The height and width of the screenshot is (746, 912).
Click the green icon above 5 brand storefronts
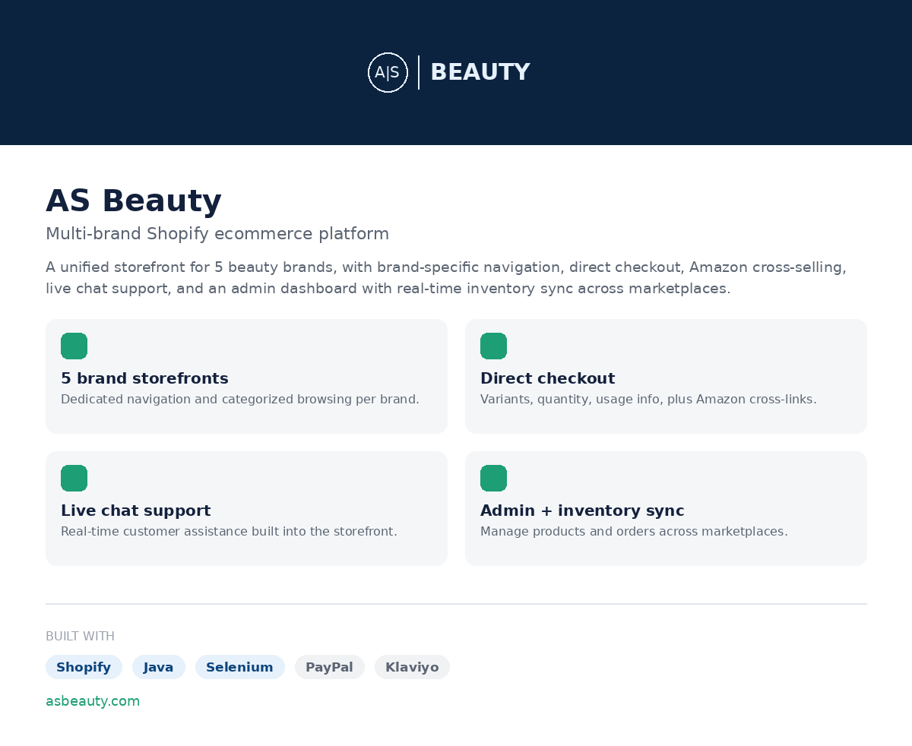(x=74, y=346)
